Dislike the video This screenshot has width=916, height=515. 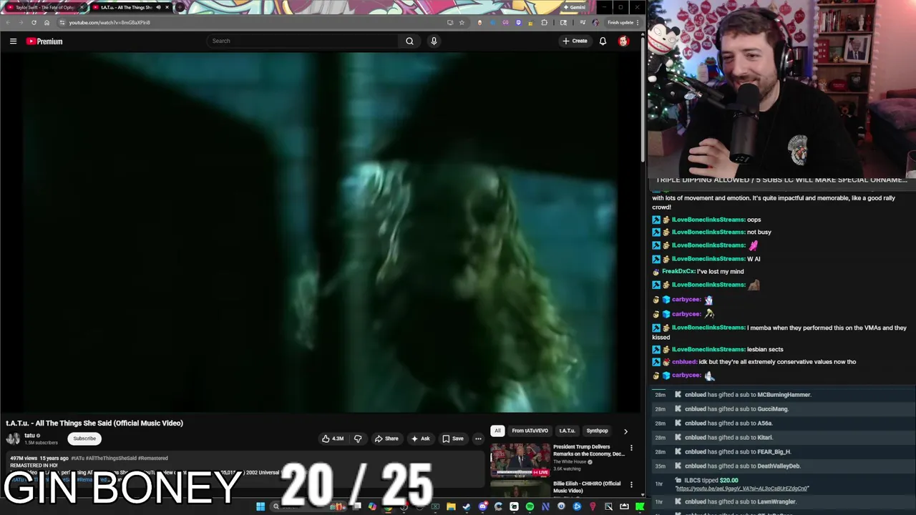click(x=358, y=438)
